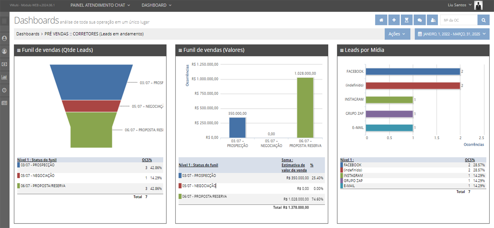
Task: Click the green PROPOSTA/RESERVA bar in Valores chart
Action: (305, 107)
